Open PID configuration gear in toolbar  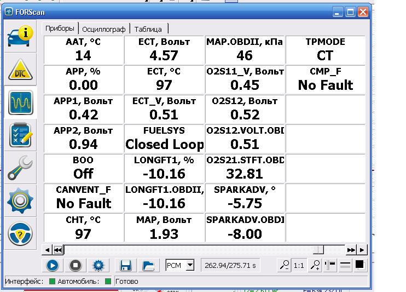click(98, 265)
